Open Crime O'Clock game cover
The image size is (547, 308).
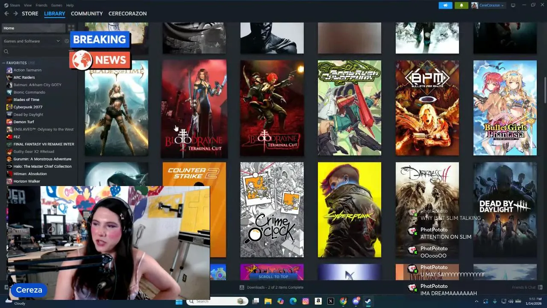272,210
